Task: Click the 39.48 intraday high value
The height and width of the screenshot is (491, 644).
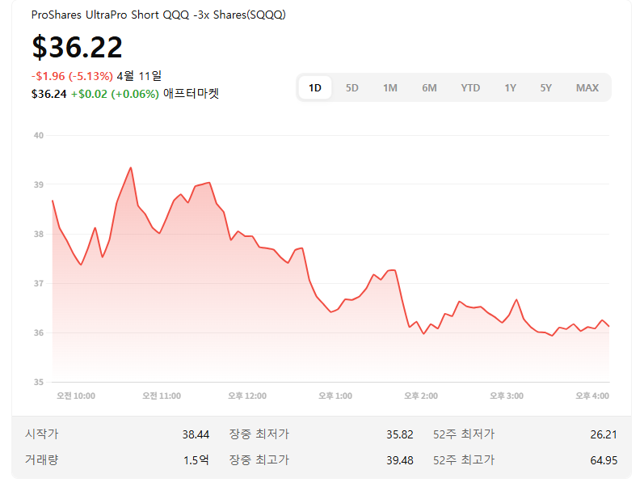Action: coord(400,460)
